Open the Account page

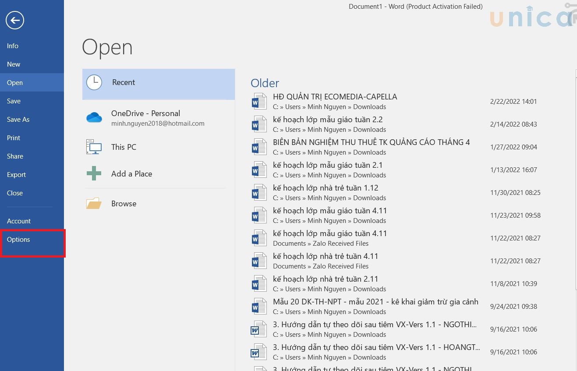click(19, 221)
